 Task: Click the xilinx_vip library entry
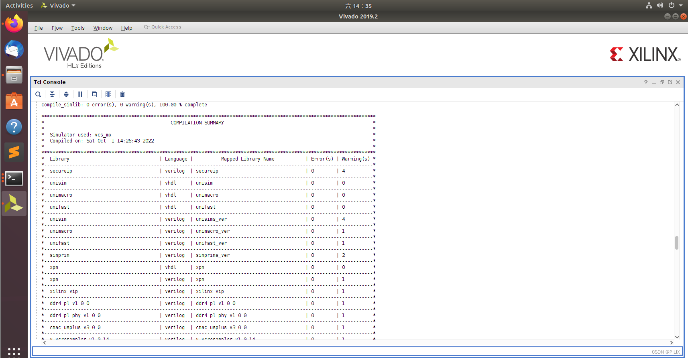64,291
